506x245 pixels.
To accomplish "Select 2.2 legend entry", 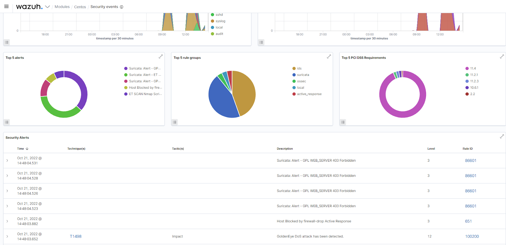I will coord(470,94).
